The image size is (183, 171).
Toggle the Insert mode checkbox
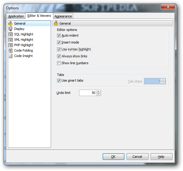tap(59, 42)
